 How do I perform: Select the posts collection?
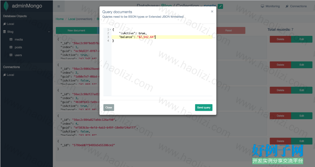[x=18, y=47]
